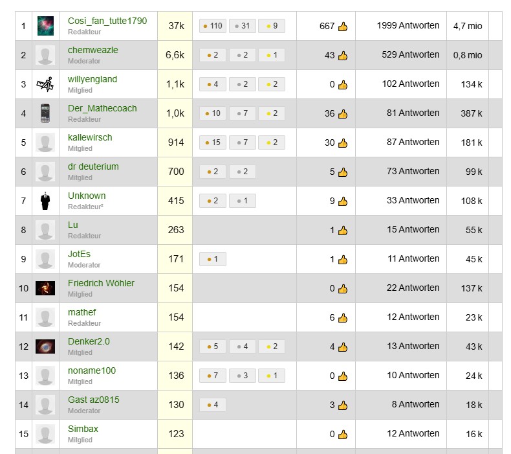Open Così_fan_tutte1790's nebula avatar
The height and width of the screenshot is (454, 511).
(45, 26)
